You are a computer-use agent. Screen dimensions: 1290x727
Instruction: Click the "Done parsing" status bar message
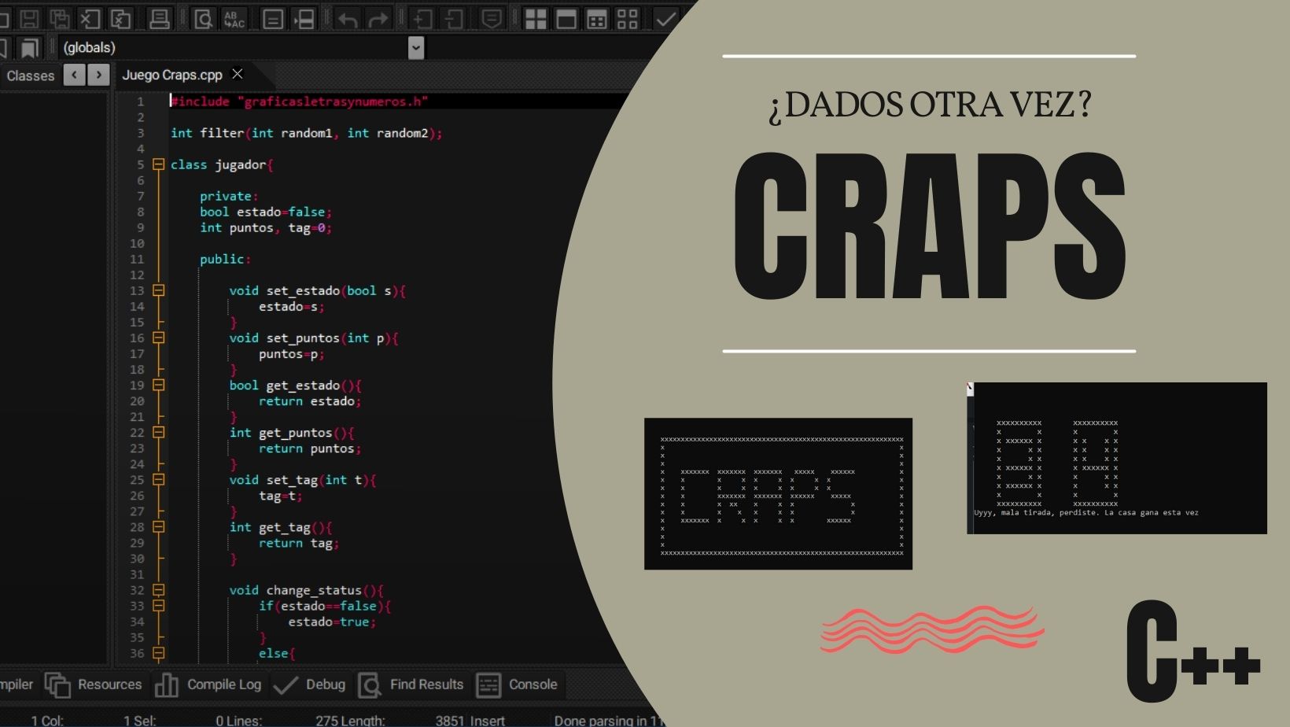610,720
